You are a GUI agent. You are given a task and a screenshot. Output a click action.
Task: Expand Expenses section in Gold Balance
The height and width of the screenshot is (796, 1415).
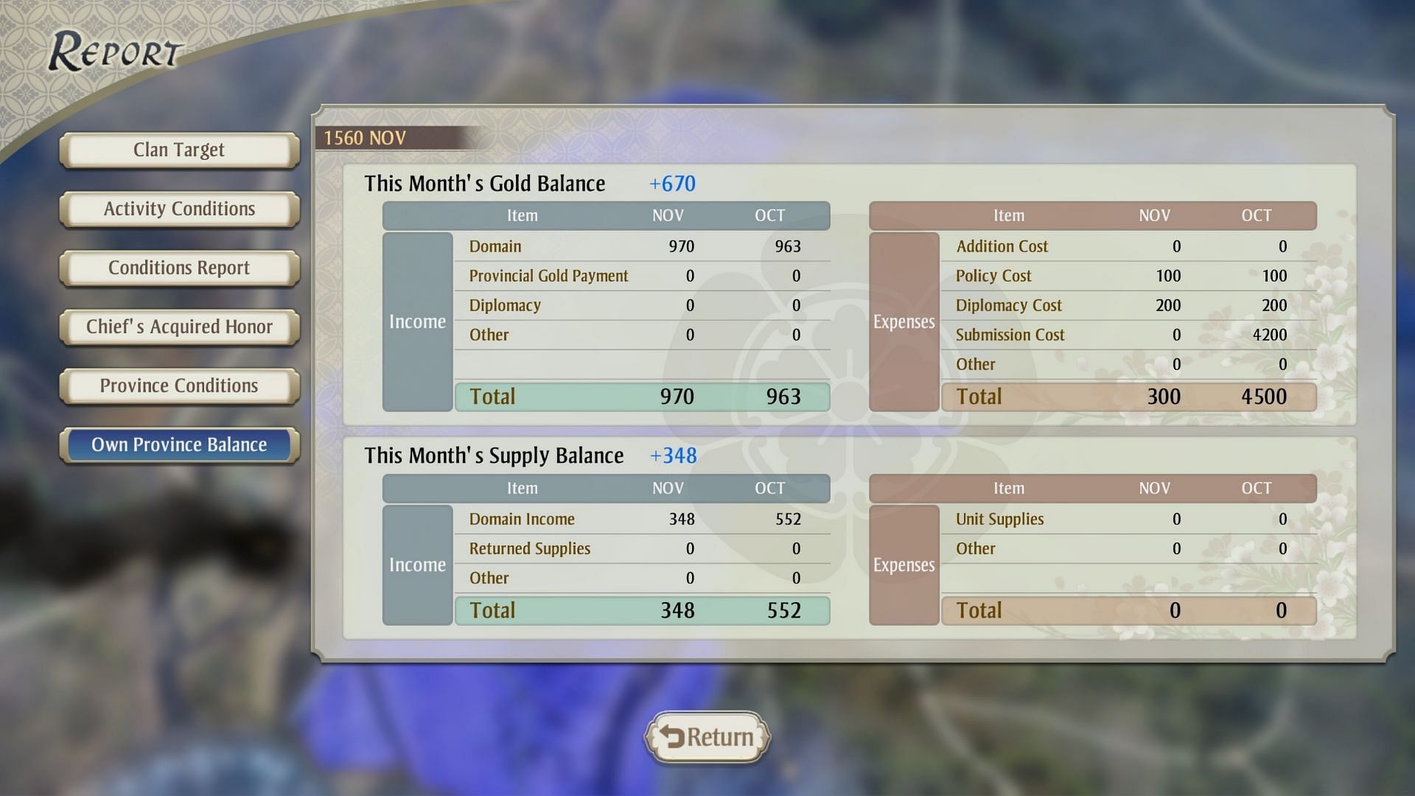904,321
